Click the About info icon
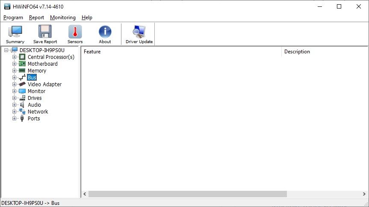This screenshot has height=207, width=369. [x=105, y=34]
